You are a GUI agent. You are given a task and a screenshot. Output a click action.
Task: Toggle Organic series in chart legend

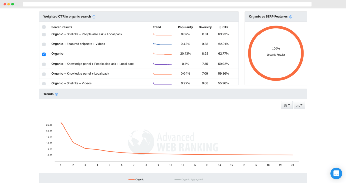click(136, 180)
